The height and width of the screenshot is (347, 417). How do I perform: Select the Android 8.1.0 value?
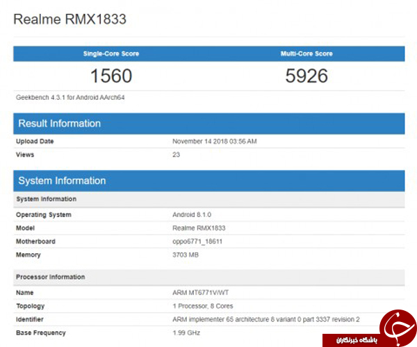(x=192, y=214)
